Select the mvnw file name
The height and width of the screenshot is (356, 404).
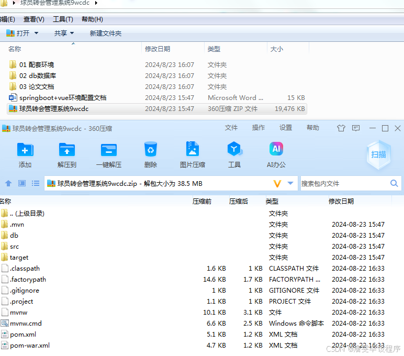[18, 313]
